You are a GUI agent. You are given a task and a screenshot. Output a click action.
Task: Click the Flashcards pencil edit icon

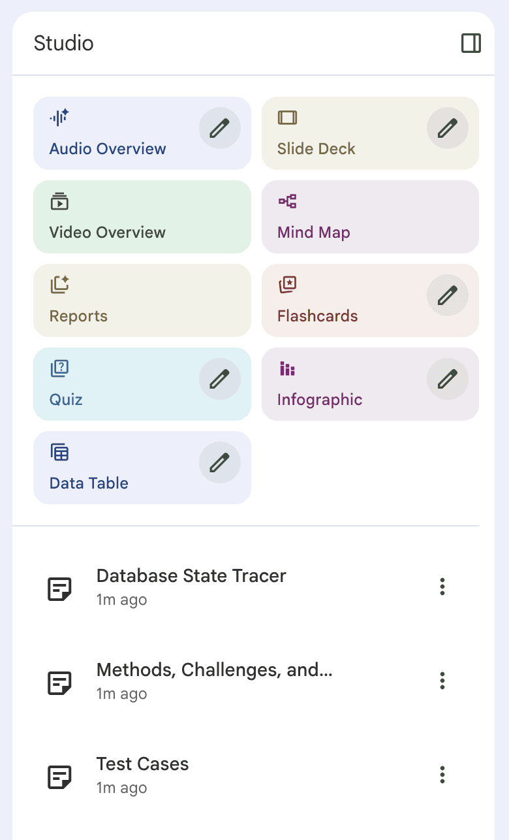click(x=447, y=296)
